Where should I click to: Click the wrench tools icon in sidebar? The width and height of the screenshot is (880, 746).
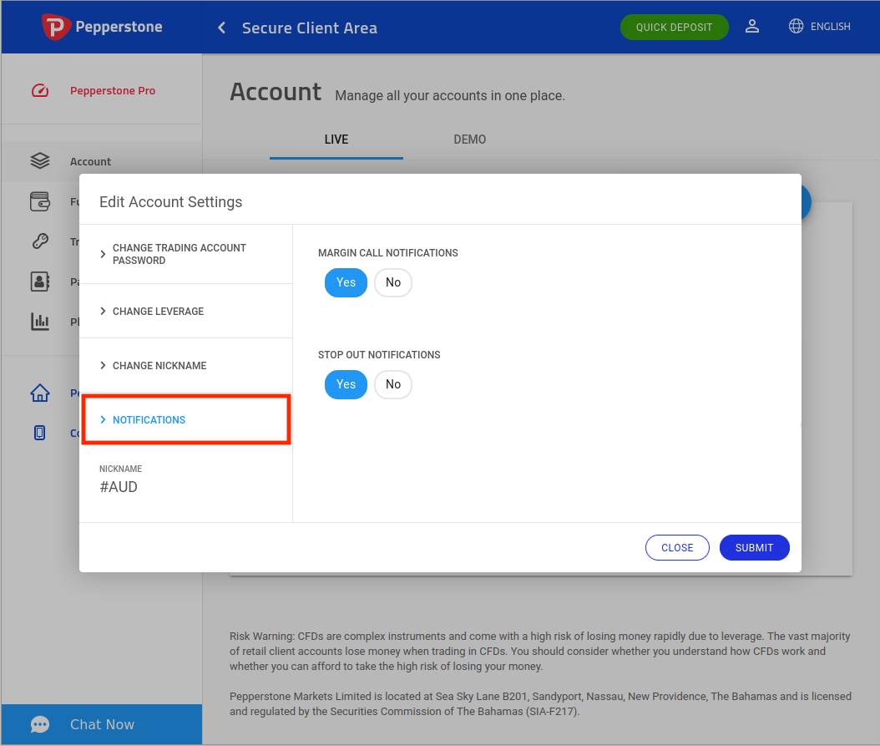coord(40,241)
